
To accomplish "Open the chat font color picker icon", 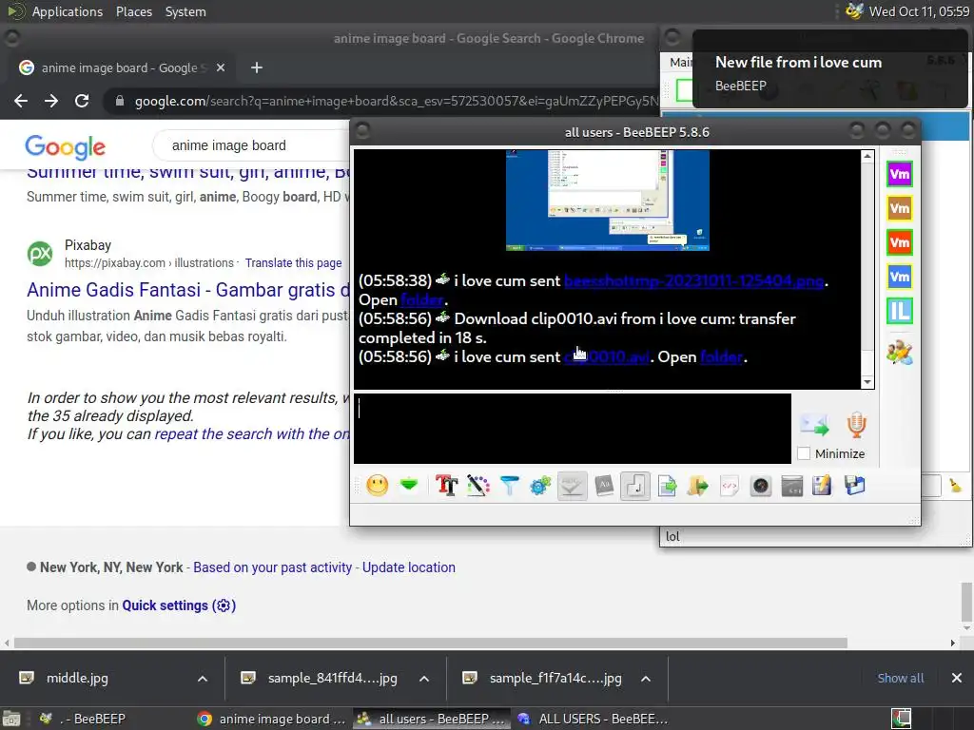I will [x=478, y=486].
